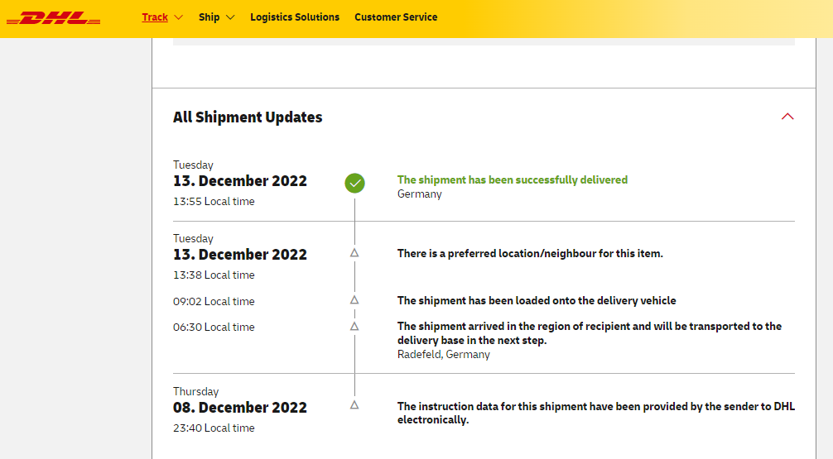Click the preferred location/neighbour status text

click(530, 254)
